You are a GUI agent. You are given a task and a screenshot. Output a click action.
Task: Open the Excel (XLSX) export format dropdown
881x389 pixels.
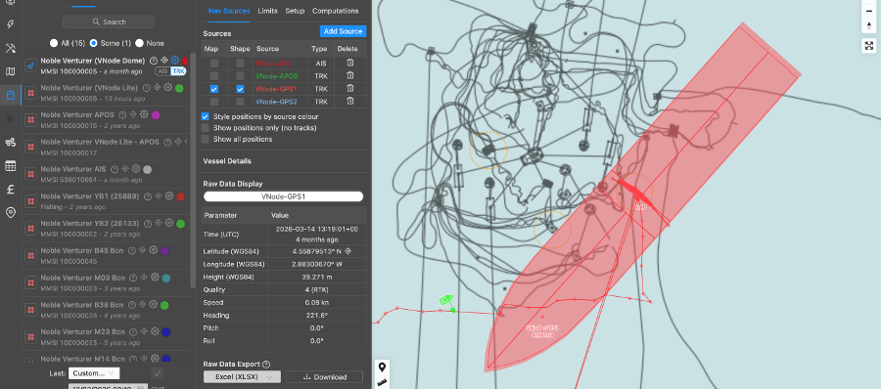pos(242,377)
